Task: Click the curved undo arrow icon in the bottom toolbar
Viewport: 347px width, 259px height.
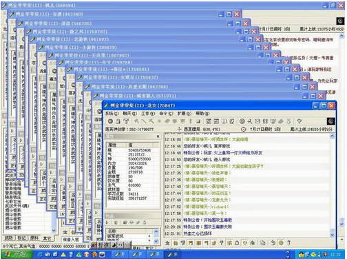Action: [x=273, y=242]
